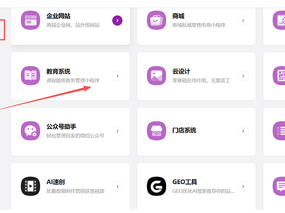The image size is (285, 213).
Task: Select the 商城 shopping bag icon
Action: point(156,20)
